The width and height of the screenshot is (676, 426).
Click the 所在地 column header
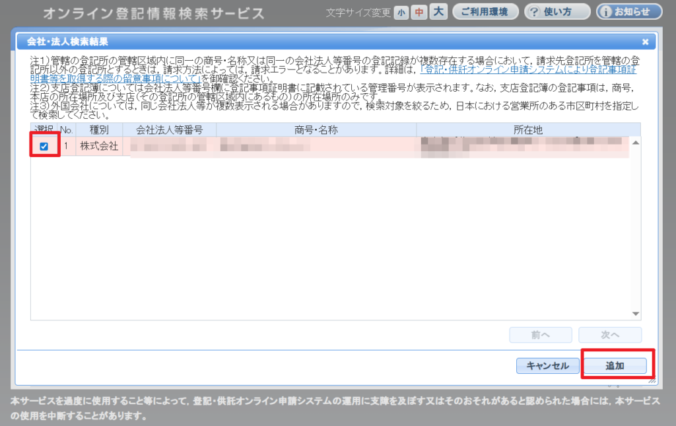527,130
